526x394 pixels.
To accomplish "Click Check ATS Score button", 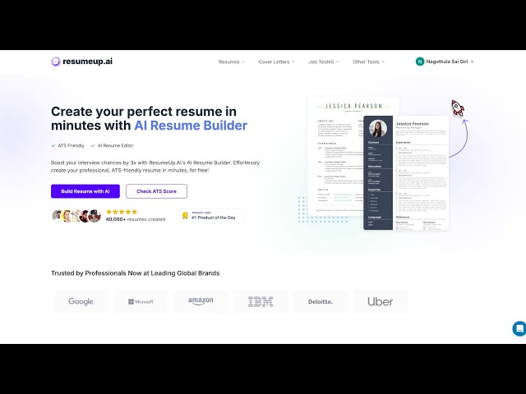I will [156, 191].
